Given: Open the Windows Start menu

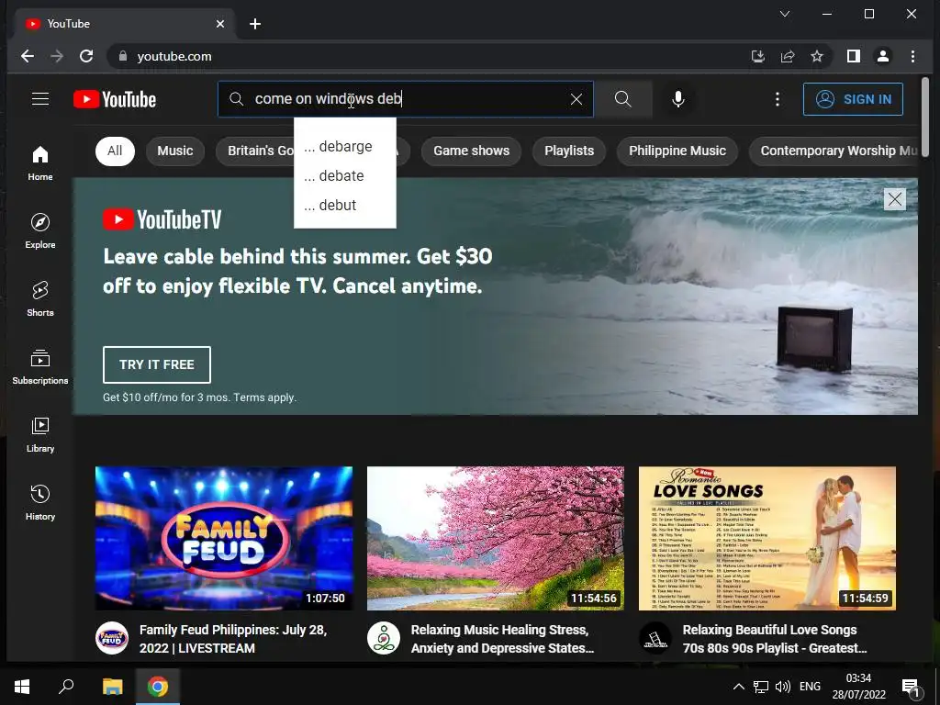Looking at the screenshot, I should [x=22, y=687].
